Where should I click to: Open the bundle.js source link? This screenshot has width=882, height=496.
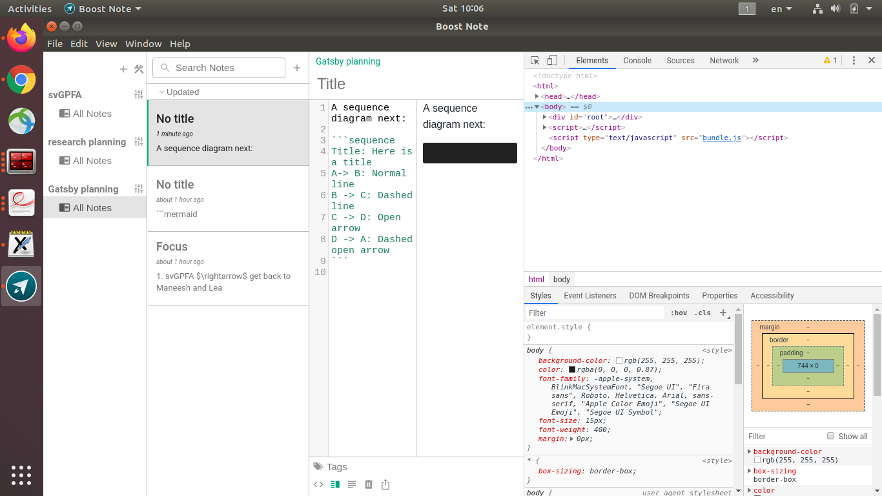721,138
